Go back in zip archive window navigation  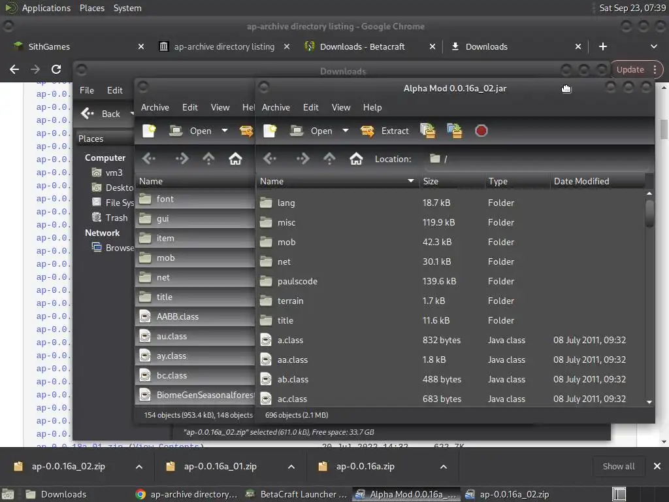pyautogui.click(x=149, y=159)
